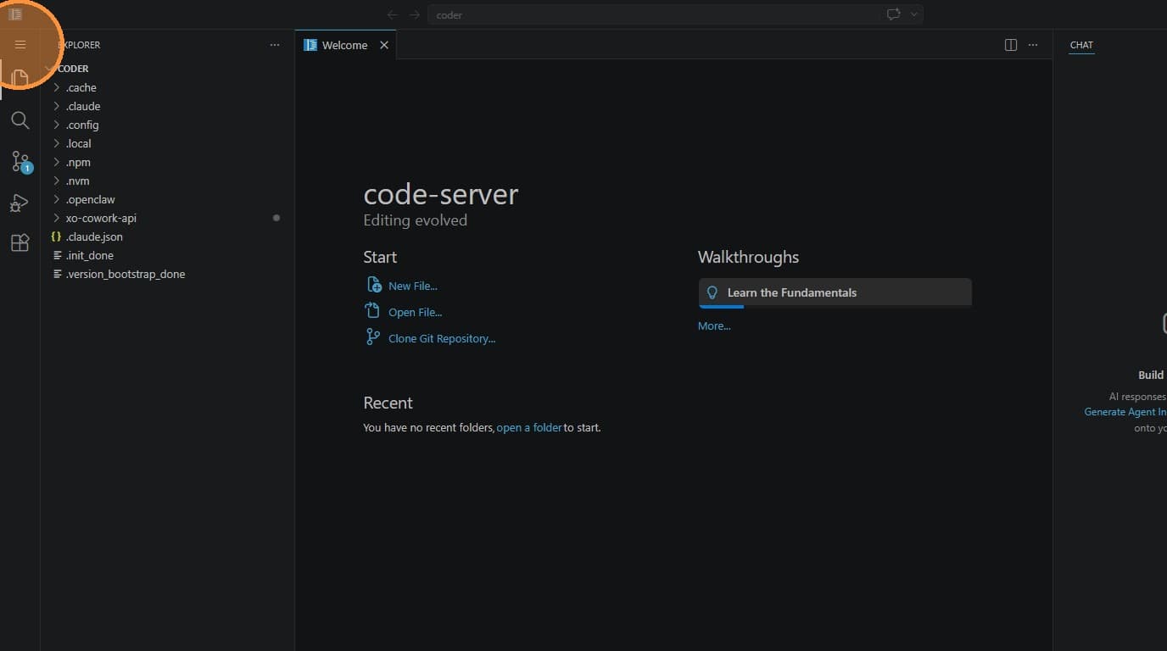Open chat dropdown arrow in command center
Viewport: 1167px width, 651px height.
coord(913,14)
